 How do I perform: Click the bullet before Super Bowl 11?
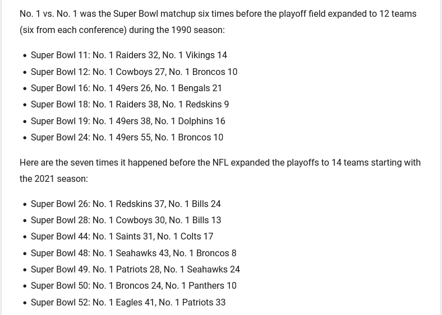click(25, 56)
